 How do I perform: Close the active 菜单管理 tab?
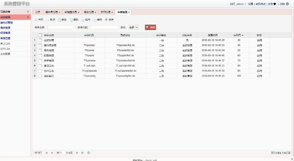tap(129, 13)
